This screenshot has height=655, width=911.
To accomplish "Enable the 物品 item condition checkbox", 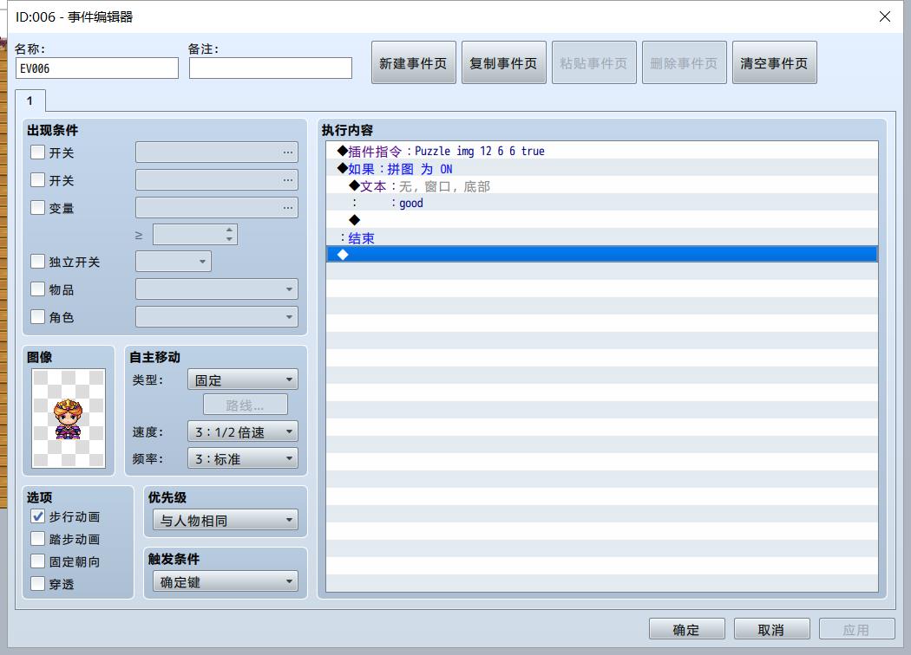I will click(38, 289).
